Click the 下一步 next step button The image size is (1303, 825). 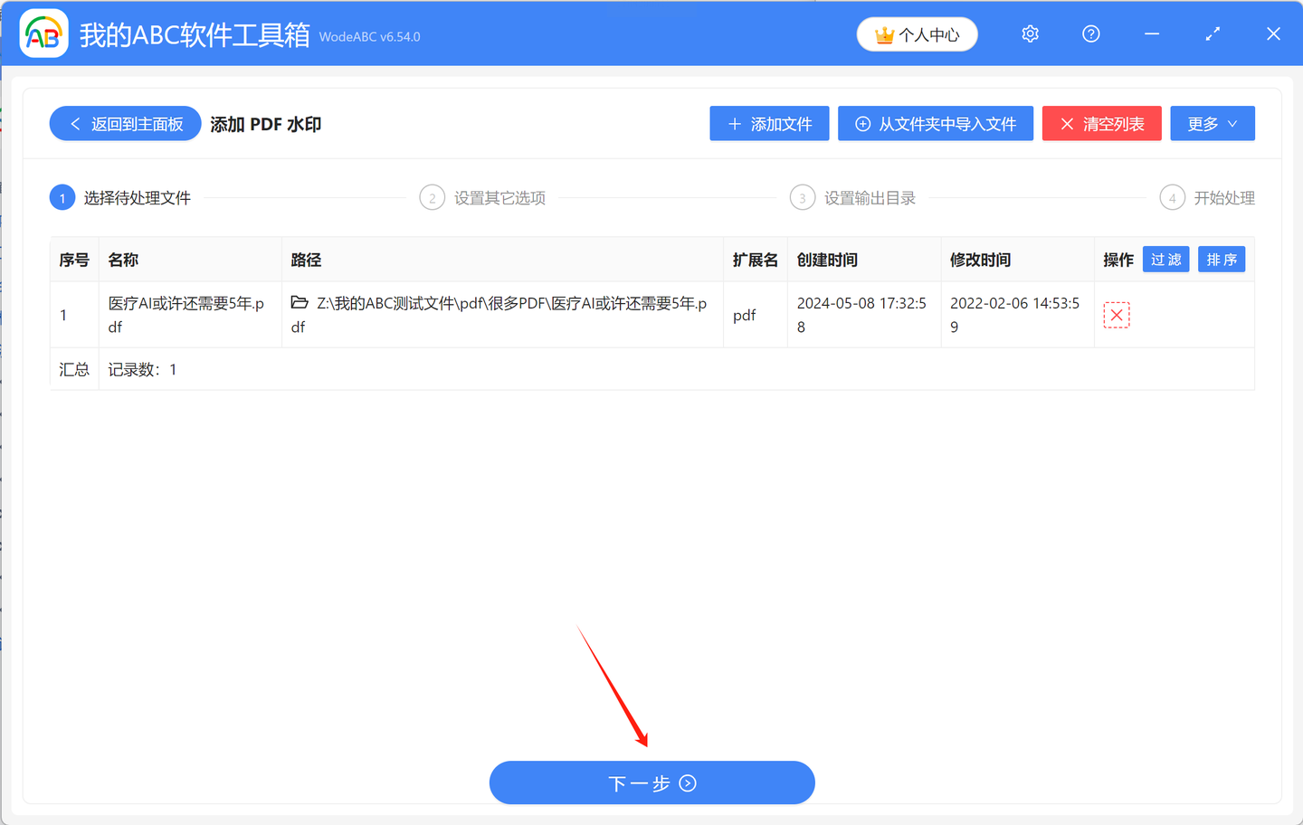[x=652, y=782]
